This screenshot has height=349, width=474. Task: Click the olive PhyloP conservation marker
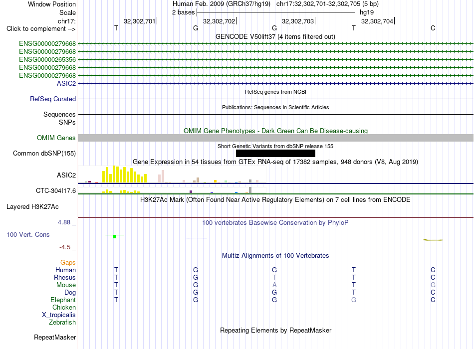click(x=433, y=240)
